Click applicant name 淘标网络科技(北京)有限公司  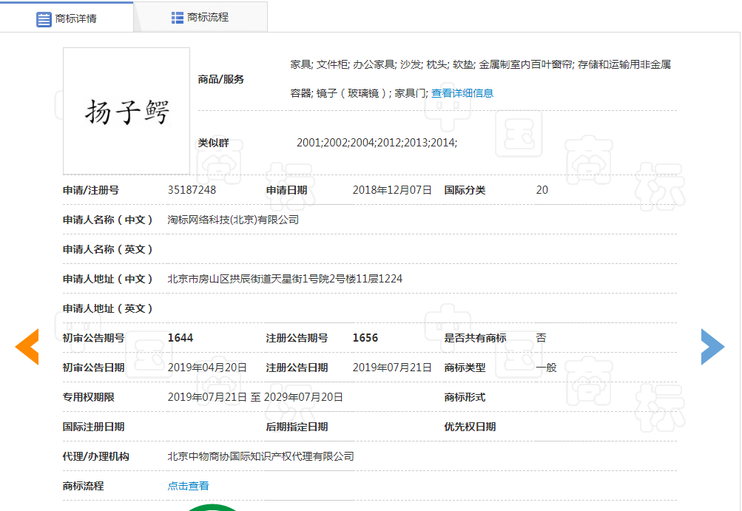point(233,220)
